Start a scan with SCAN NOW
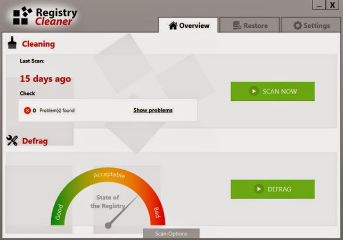Image resolution: width=343 pixels, height=240 pixels. 273,91
